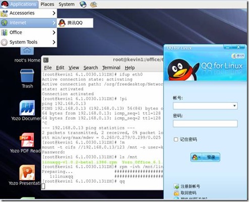This screenshot has width=249, height=202.
Task: Open the System menu
Action: click(67, 4)
